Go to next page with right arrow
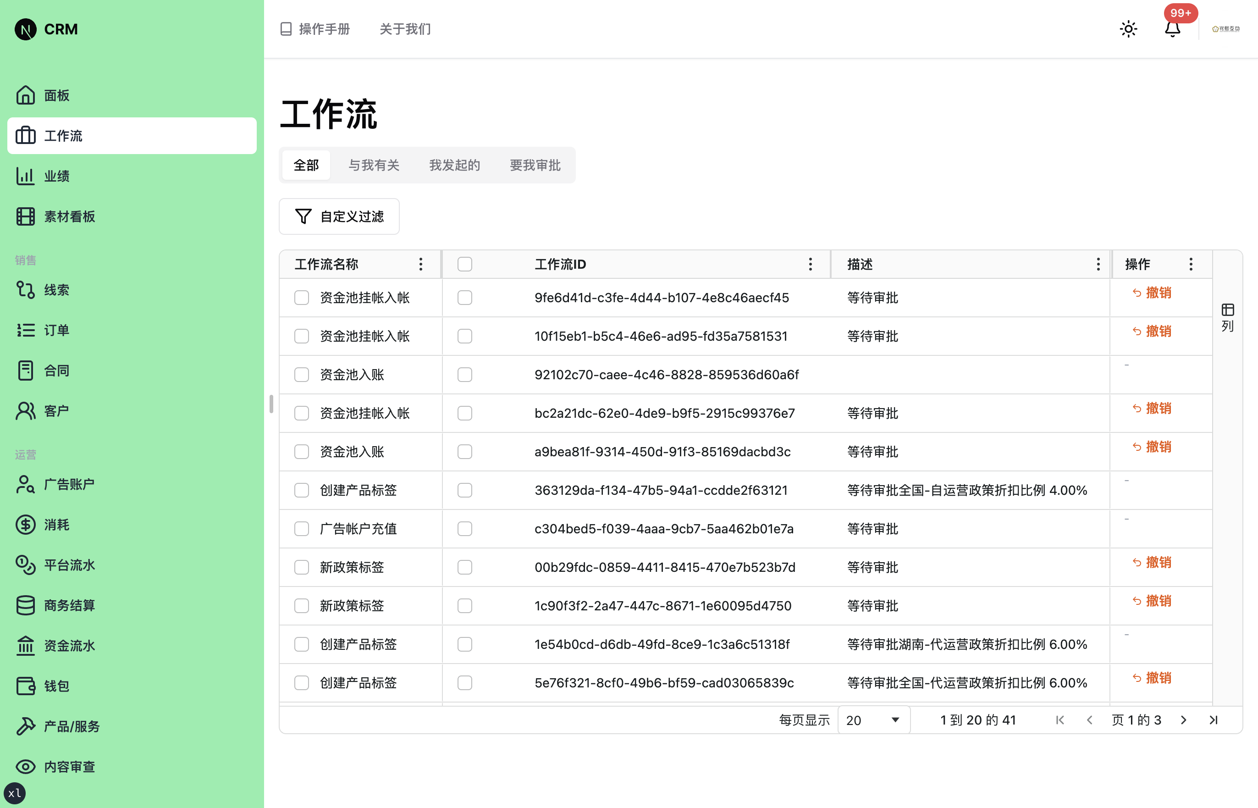 pos(1184,720)
